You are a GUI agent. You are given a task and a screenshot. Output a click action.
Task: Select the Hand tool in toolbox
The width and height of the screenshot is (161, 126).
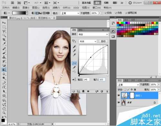pyautogui.click(x=4, y=109)
